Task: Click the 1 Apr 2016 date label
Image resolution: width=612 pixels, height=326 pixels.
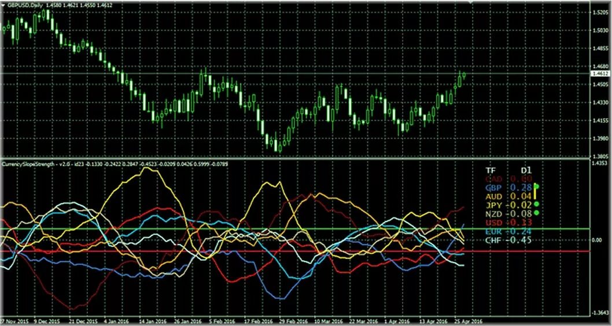Action: tap(396, 321)
